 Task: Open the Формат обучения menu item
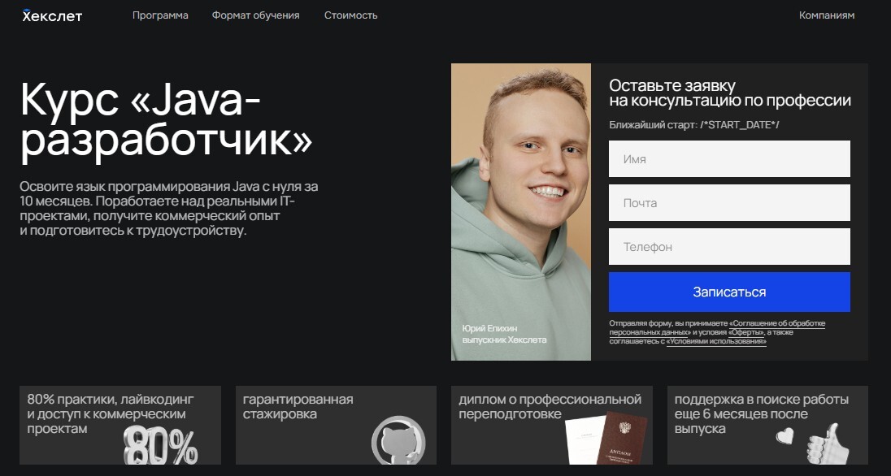coord(256,15)
